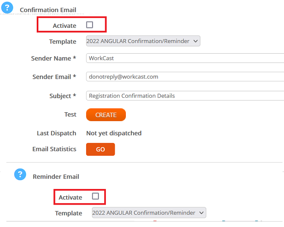Image resolution: width=284 pixels, height=227 pixels.
Task: Open the Confirmation Email help icon
Action: (x=7, y=8)
